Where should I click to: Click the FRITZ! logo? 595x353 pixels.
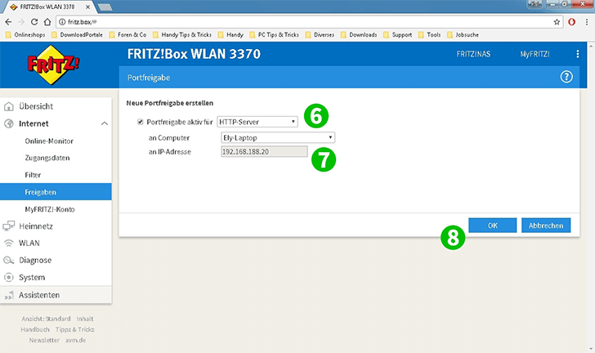[53, 65]
